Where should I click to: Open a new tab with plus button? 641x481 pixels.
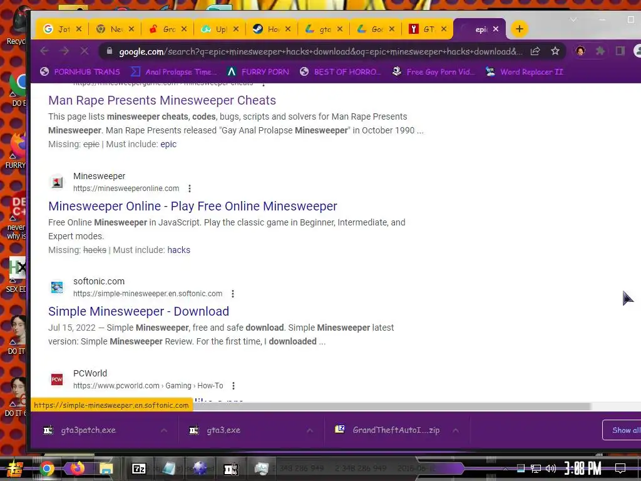pos(519,29)
